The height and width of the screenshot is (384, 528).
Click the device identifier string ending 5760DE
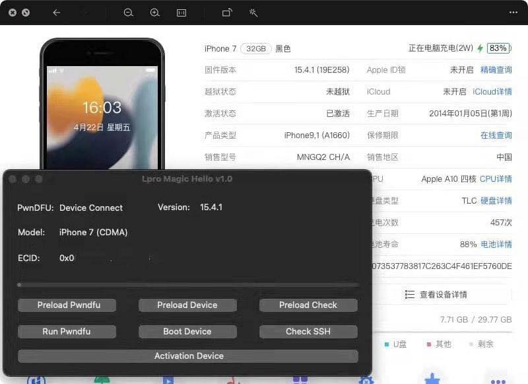(442, 266)
